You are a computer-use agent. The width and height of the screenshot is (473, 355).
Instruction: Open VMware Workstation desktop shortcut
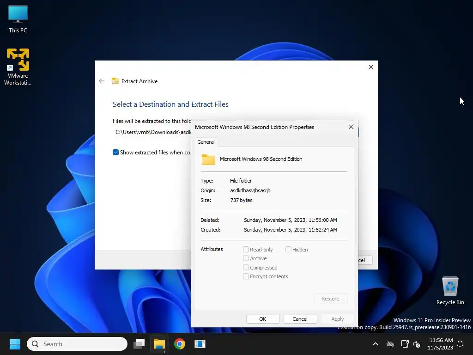coord(18,67)
